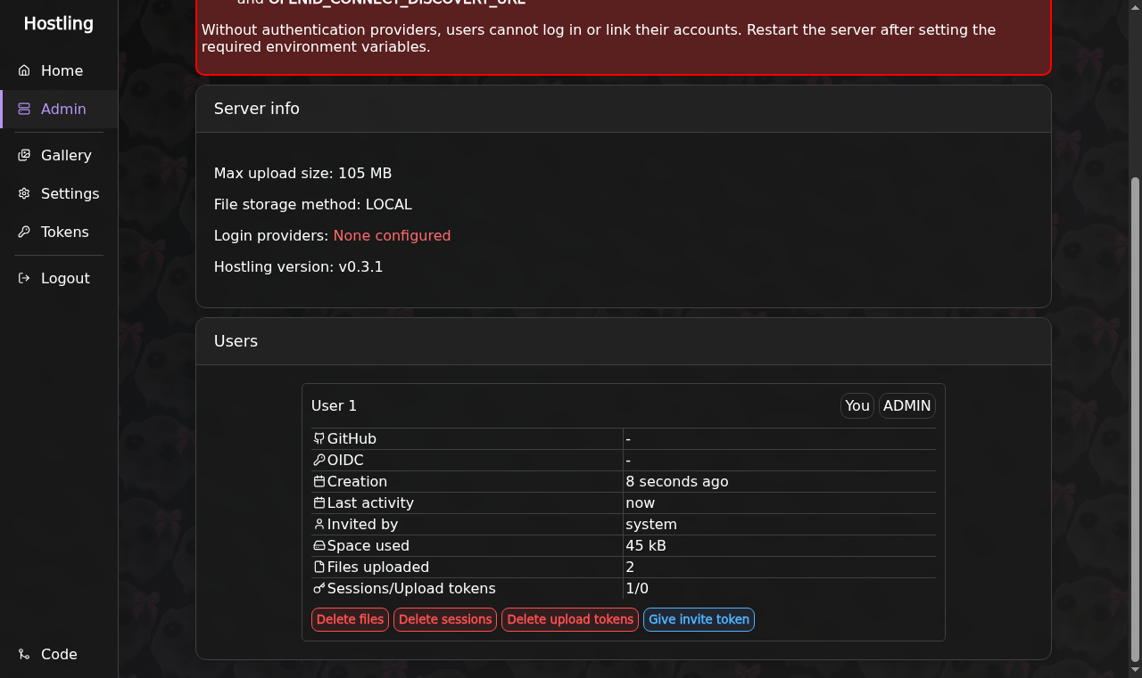
Task: Click 'File storage method: LOCAL' text
Action: point(313,204)
